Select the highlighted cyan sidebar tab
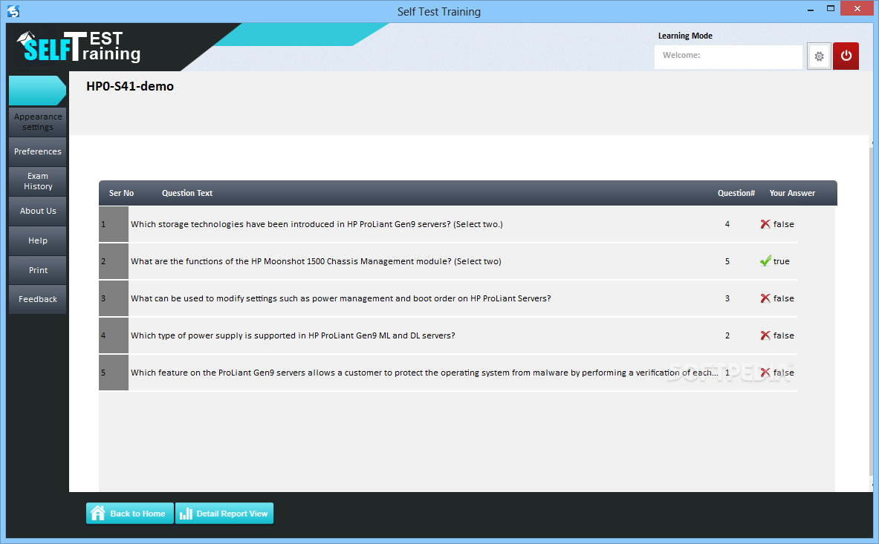Viewport: 879px width, 544px height. click(x=38, y=90)
